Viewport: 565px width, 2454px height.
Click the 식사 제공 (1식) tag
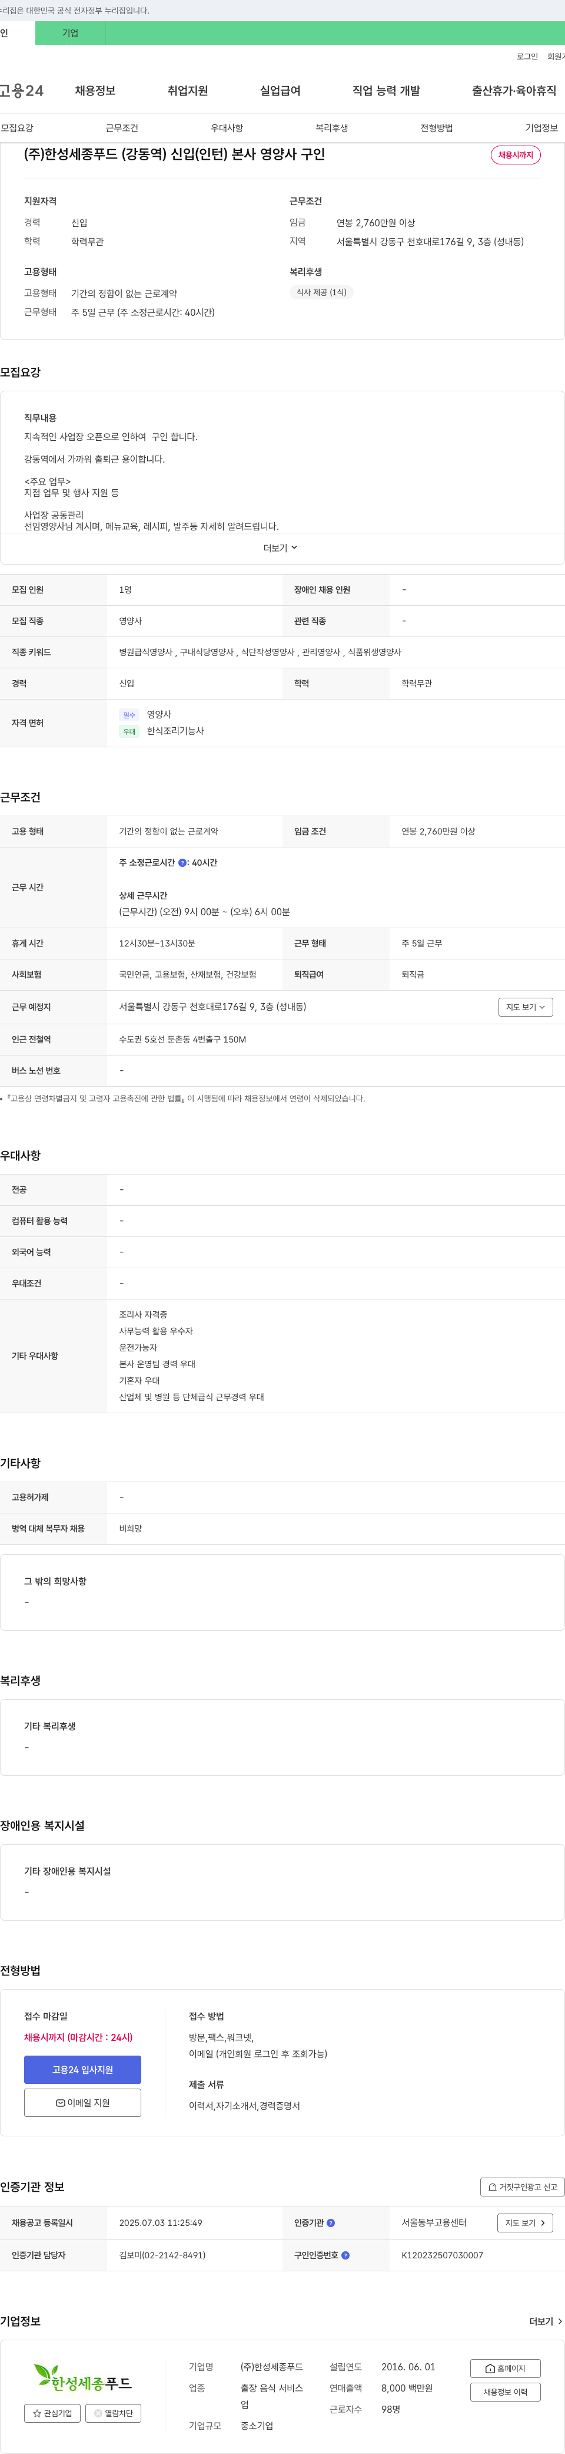[321, 292]
